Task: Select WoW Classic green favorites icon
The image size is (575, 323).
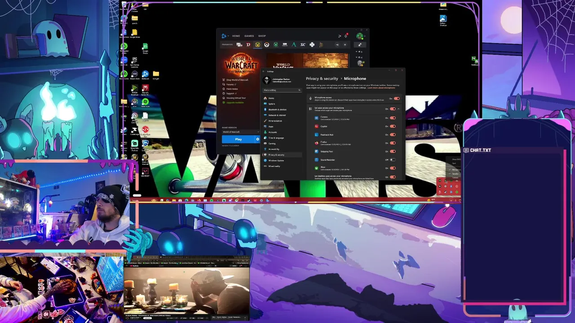Action: [276, 45]
